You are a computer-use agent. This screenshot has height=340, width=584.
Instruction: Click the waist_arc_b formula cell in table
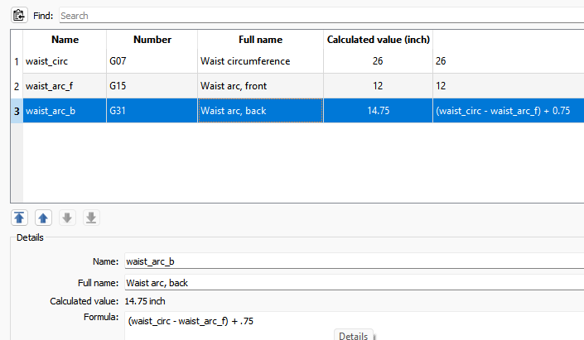(x=509, y=111)
